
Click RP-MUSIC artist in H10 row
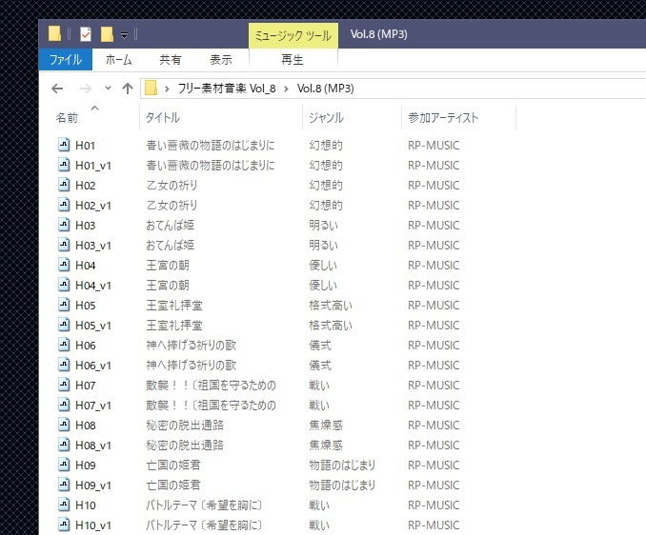pyautogui.click(x=434, y=505)
